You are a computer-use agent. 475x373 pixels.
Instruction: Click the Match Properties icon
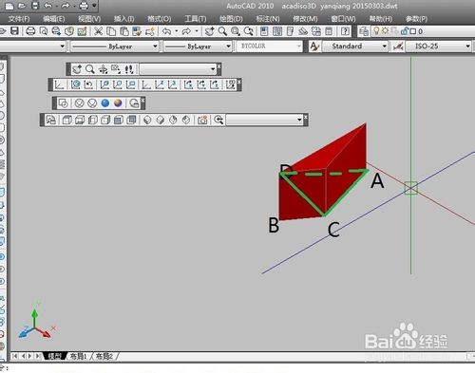coord(137,31)
